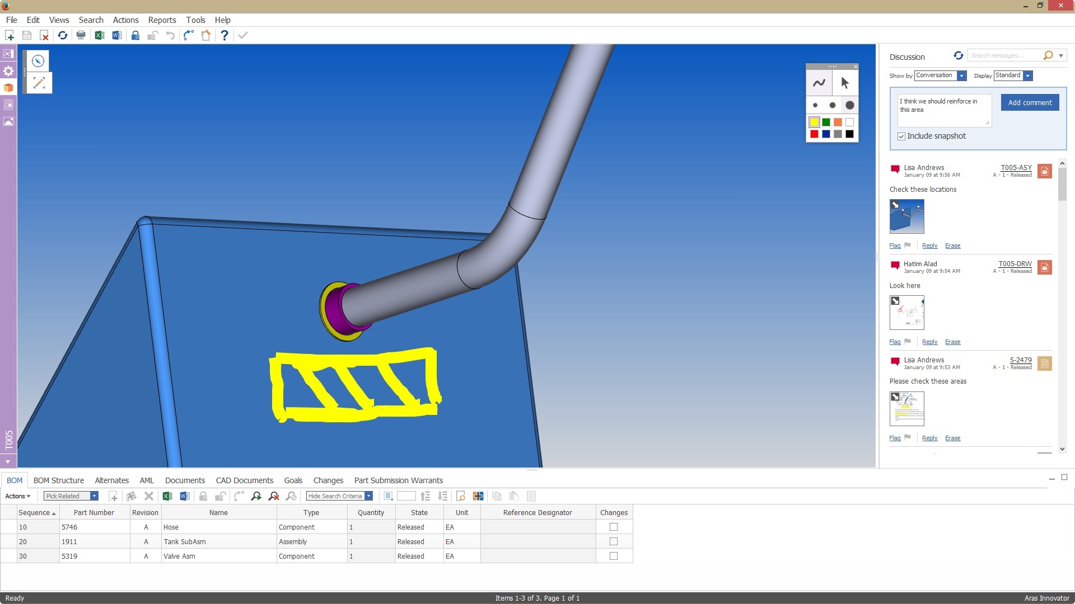Click the Refresh icon in main toolbar

tap(63, 35)
